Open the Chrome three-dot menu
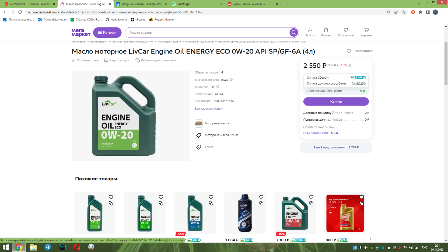The height and width of the screenshot is (252, 448). pos(443,12)
